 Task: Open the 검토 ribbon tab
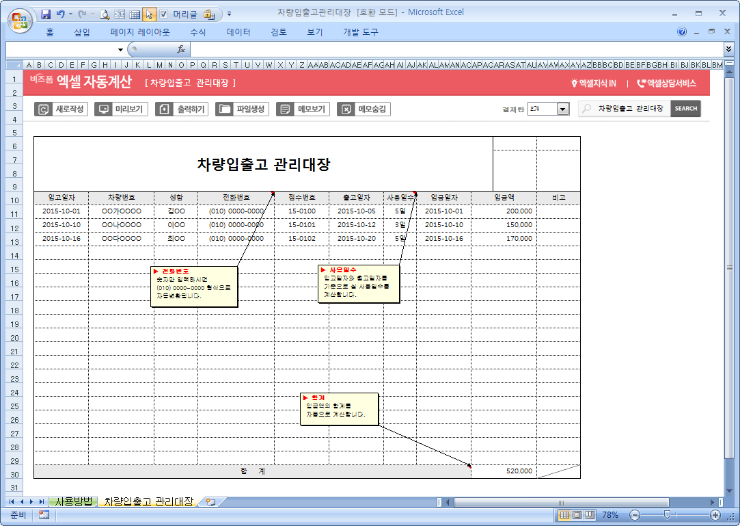[279, 32]
